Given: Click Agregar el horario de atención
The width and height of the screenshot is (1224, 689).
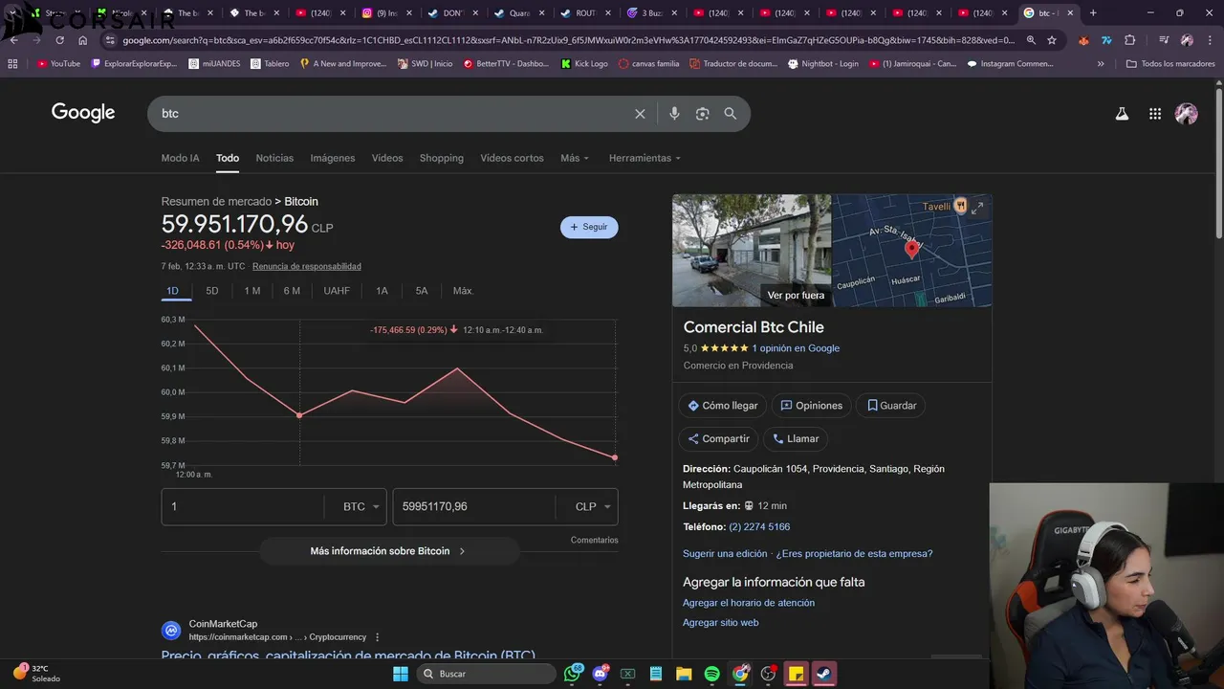Looking at the screenshot, I should point(749,603).
